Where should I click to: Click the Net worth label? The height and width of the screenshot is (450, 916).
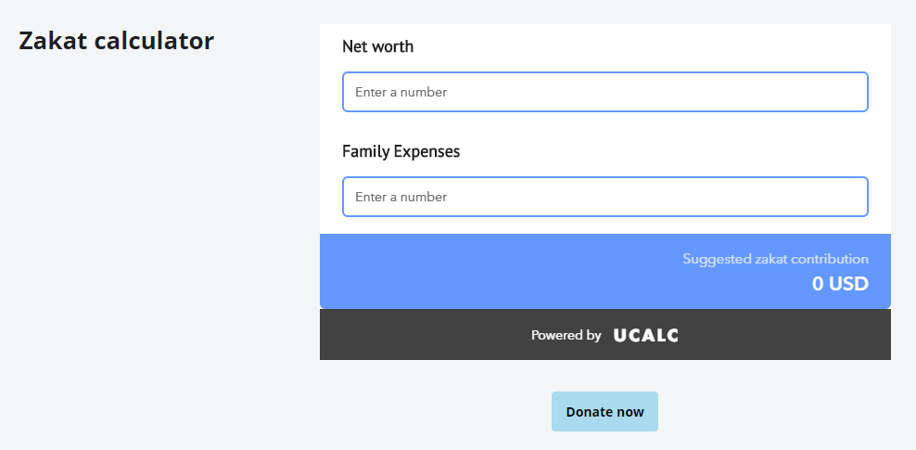coord(377,46)
